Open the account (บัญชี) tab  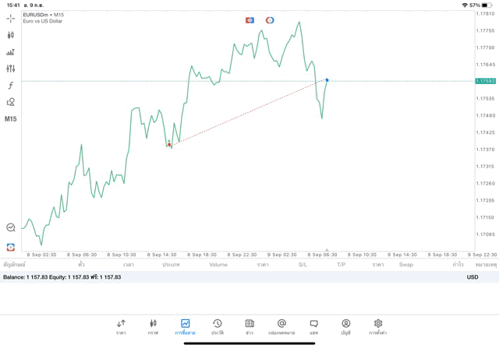pyautogui.click(x=345, y=326)
